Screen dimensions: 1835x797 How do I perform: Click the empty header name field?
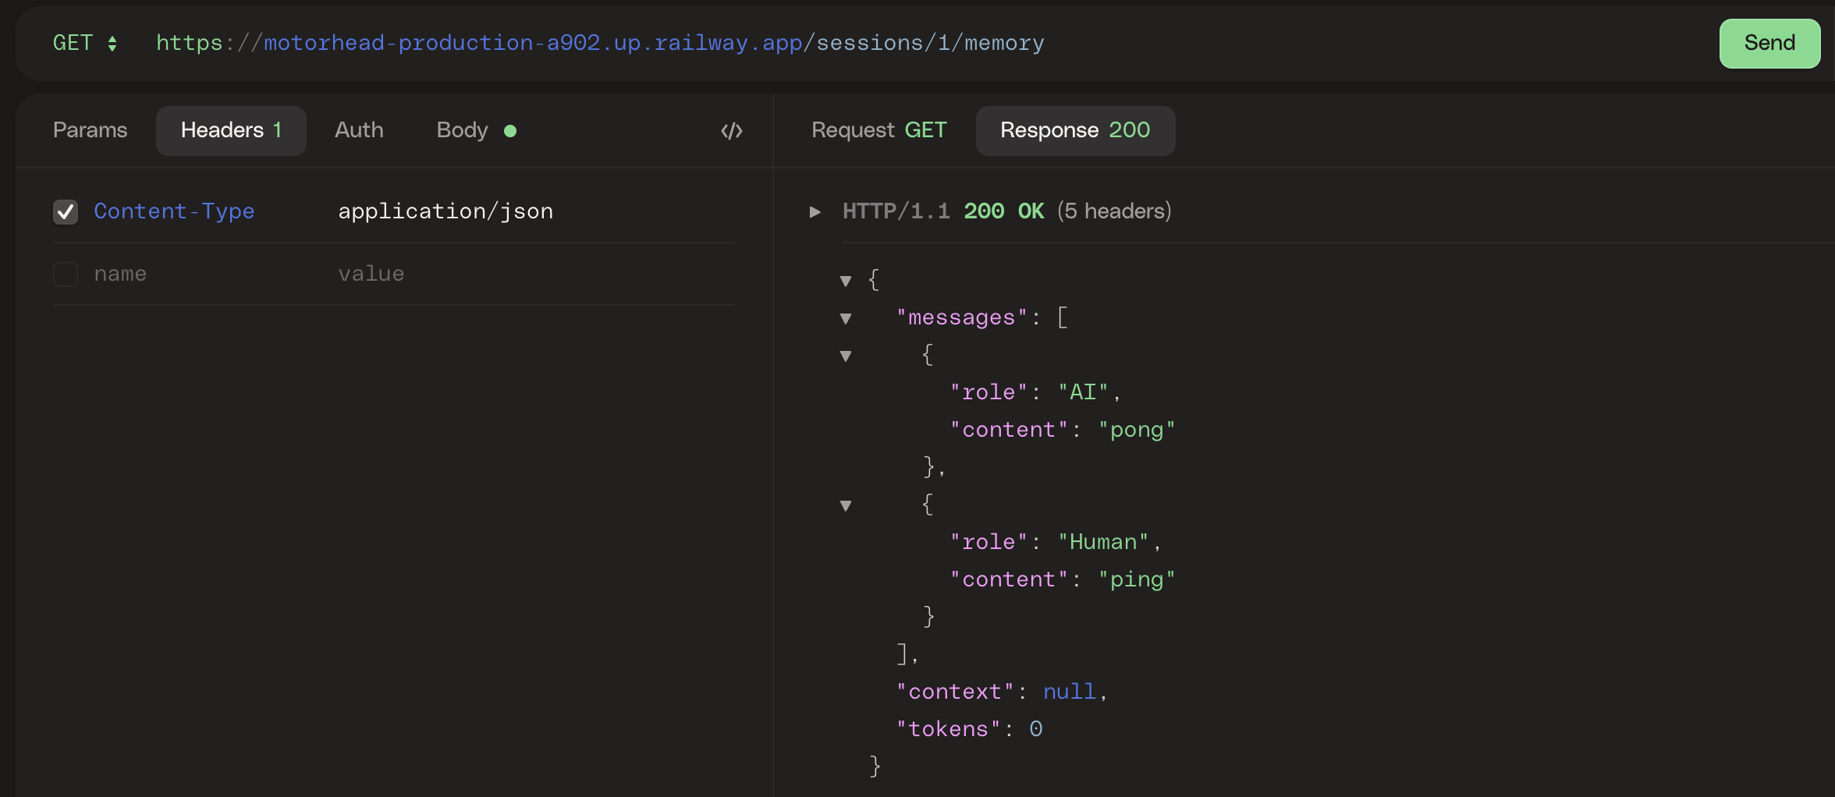point(156,274)
